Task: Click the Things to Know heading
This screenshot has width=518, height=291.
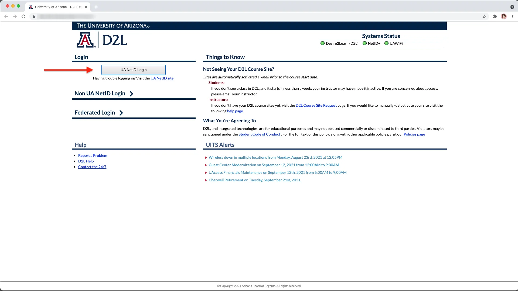Action: coord(225,57)
